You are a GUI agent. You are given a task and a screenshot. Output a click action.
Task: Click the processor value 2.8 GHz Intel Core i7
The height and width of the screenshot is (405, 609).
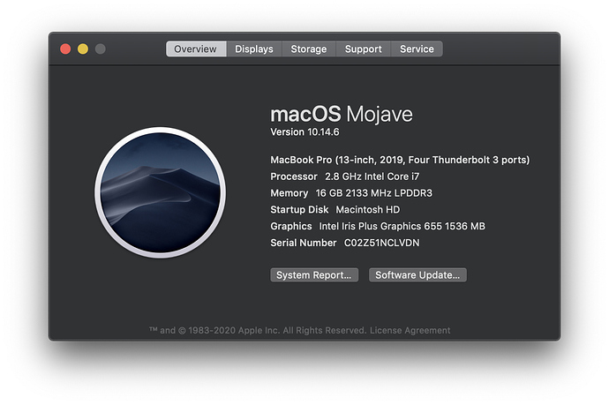tap(372, 176)
